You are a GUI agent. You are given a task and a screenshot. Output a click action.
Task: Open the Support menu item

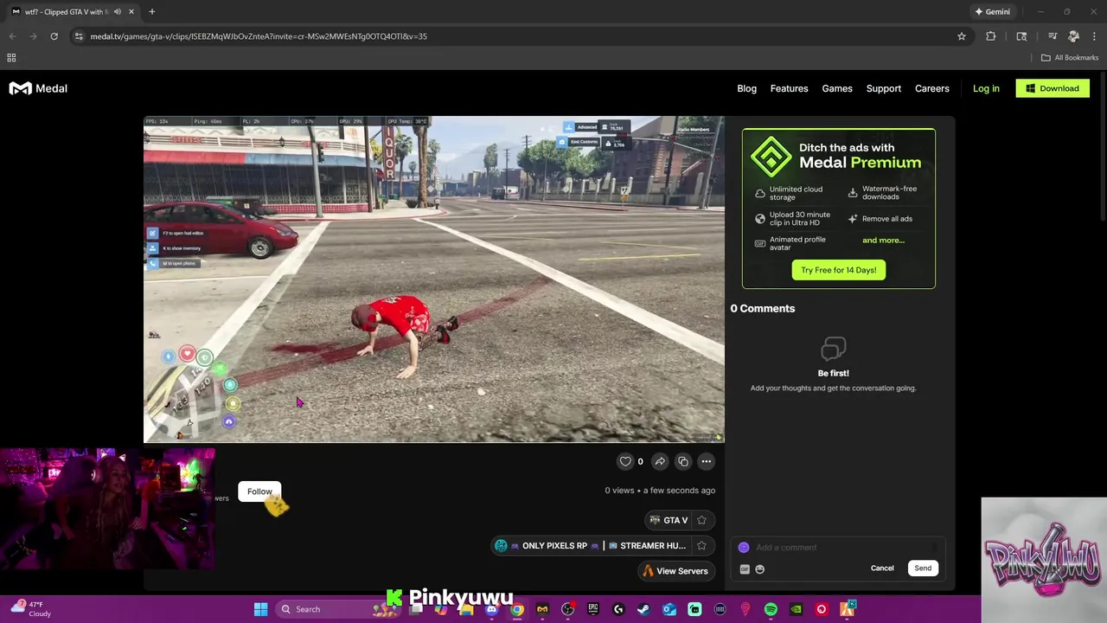pyautogui.click(x=883, y=88)
